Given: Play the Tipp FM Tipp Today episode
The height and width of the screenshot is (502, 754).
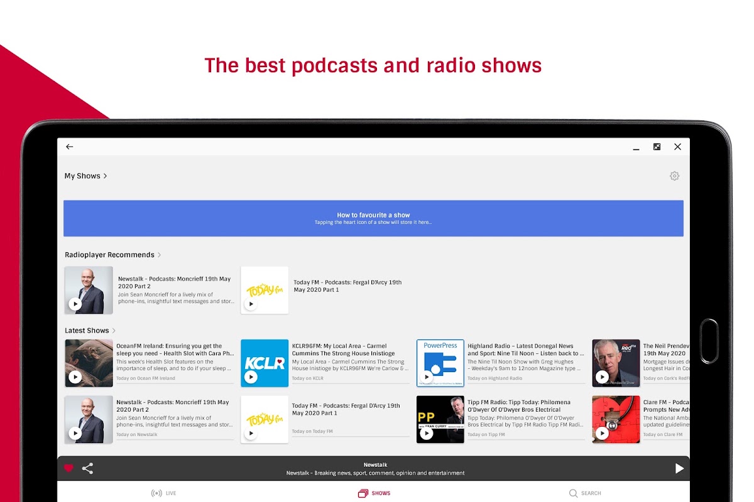Looking at the screenshot, I should [427, 434].
